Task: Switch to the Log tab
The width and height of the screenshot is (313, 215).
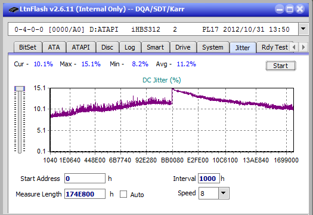Action: pos(130,47)
